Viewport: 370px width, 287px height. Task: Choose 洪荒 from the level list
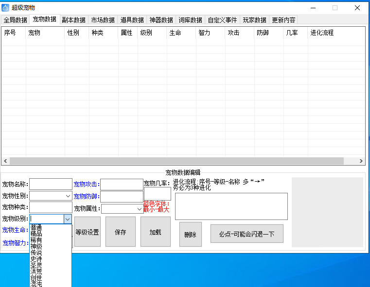tap(51, 271)
